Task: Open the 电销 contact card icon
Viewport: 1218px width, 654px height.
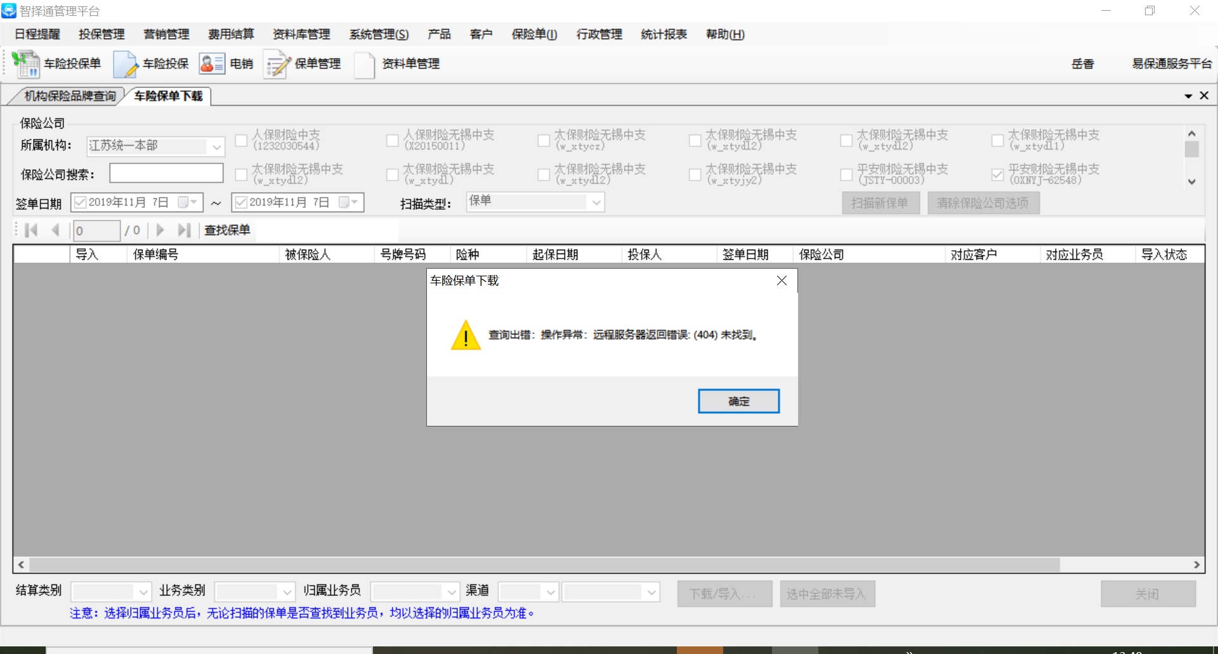Action: [212, 63]
